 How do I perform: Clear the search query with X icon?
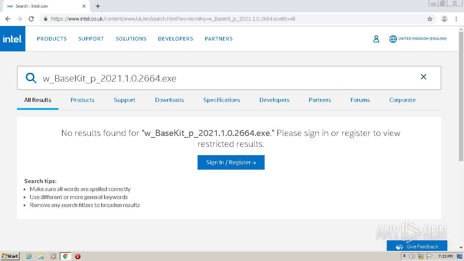tap(423, 76)
